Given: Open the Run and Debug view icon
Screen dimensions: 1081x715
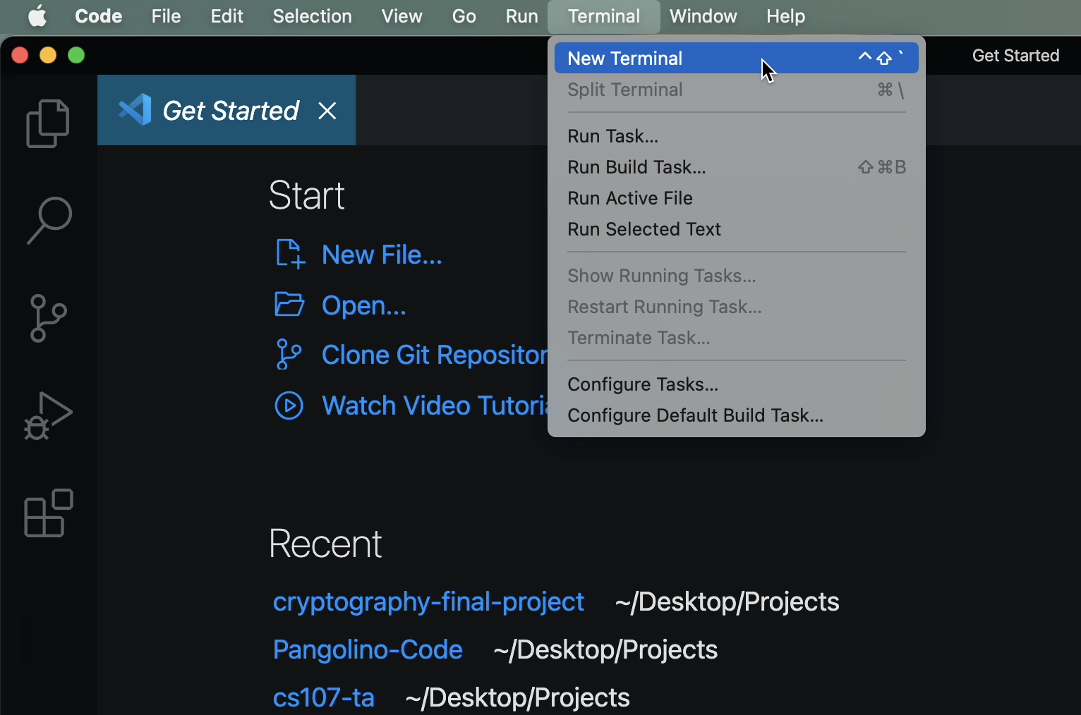Looking at the screenshot, I should point(48,415).
